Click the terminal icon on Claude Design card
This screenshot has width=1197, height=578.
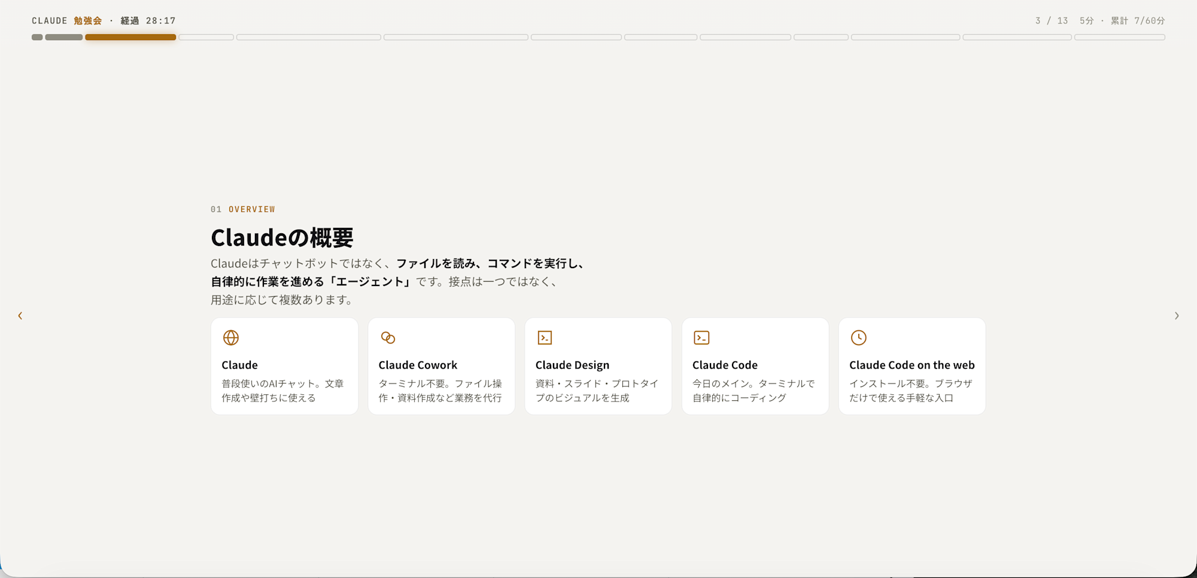[545, 337]
